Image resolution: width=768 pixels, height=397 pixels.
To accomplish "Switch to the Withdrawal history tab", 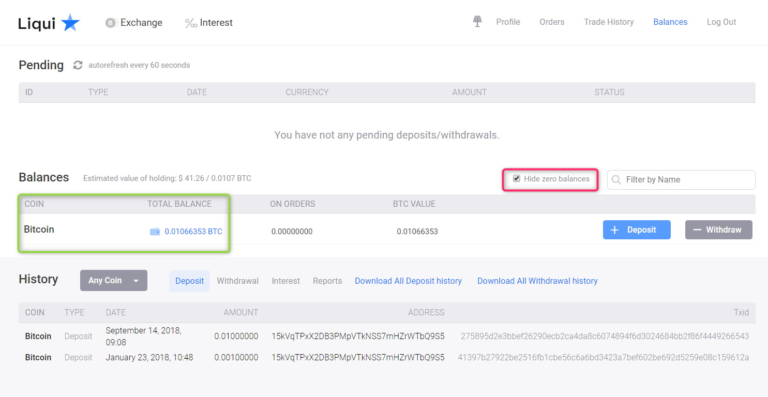I will pos(237,281).
